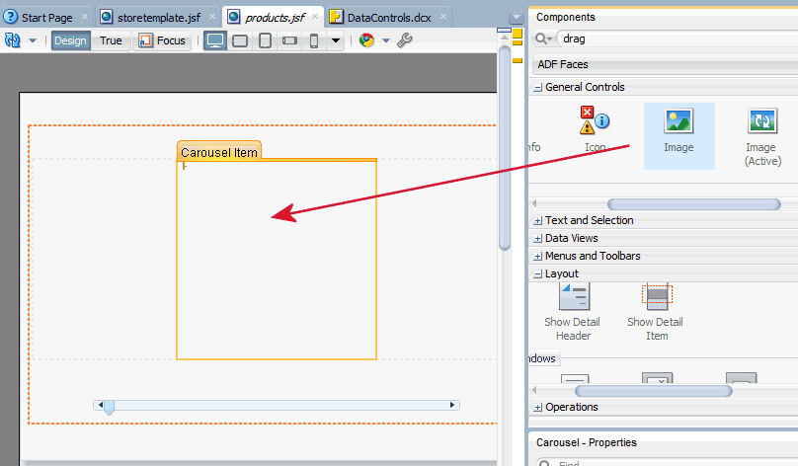Open browser selection dropdown arrow
The image size is (798, 466).
click(x=386, y=40)
